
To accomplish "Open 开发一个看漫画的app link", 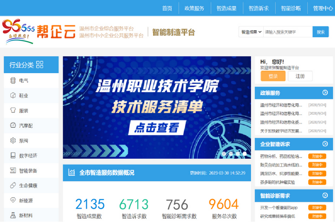I will [x=278, y=208].
